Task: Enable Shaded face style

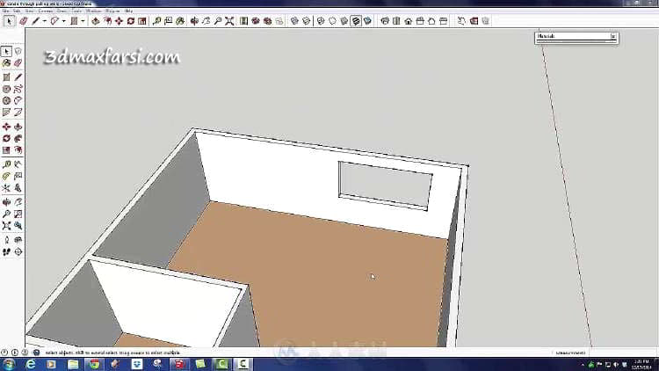Action: point(344,20)
